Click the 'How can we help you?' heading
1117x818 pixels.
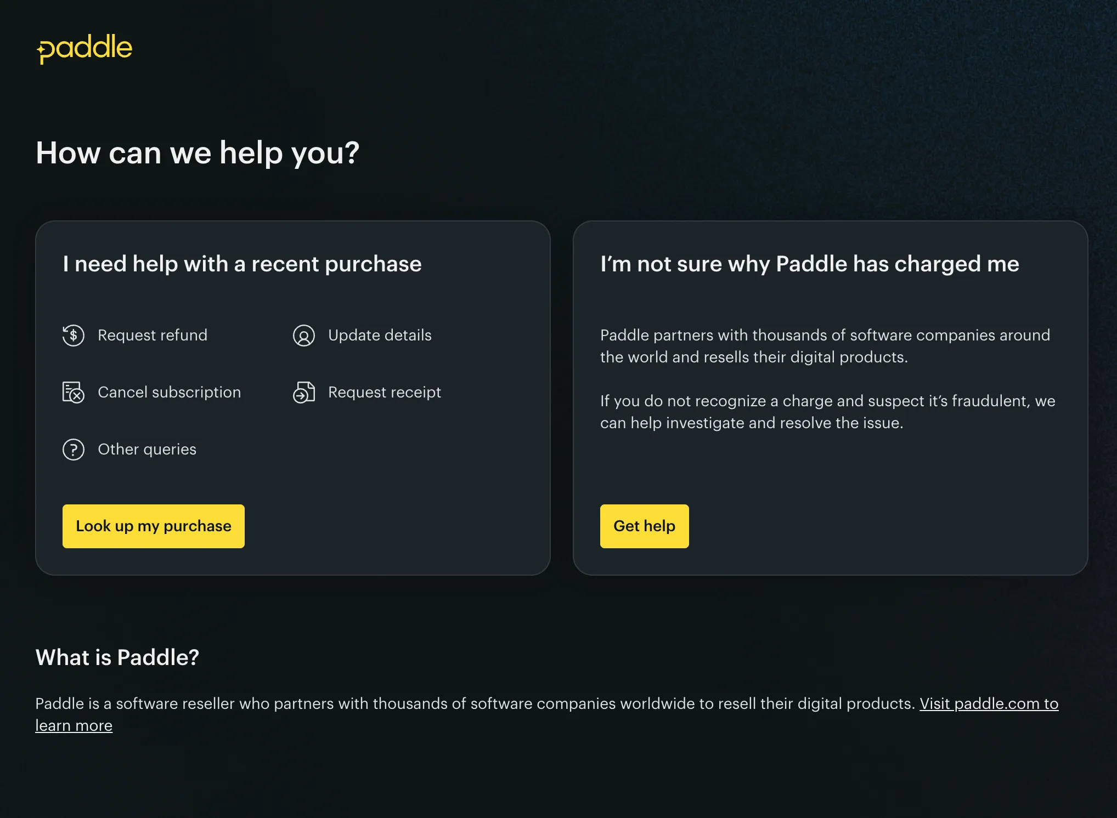point(198,153)
